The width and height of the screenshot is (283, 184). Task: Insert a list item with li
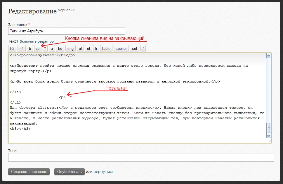96,48
